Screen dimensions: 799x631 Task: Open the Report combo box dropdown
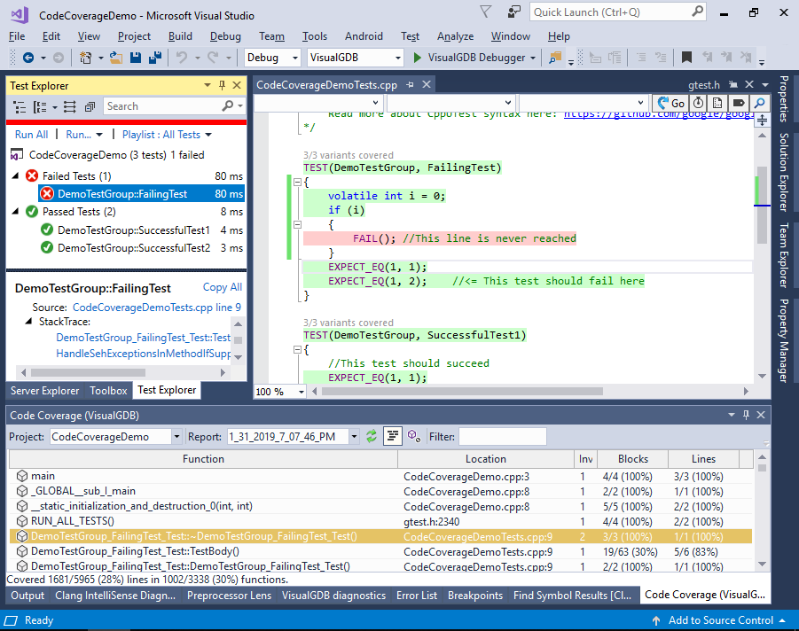[354, 437]
